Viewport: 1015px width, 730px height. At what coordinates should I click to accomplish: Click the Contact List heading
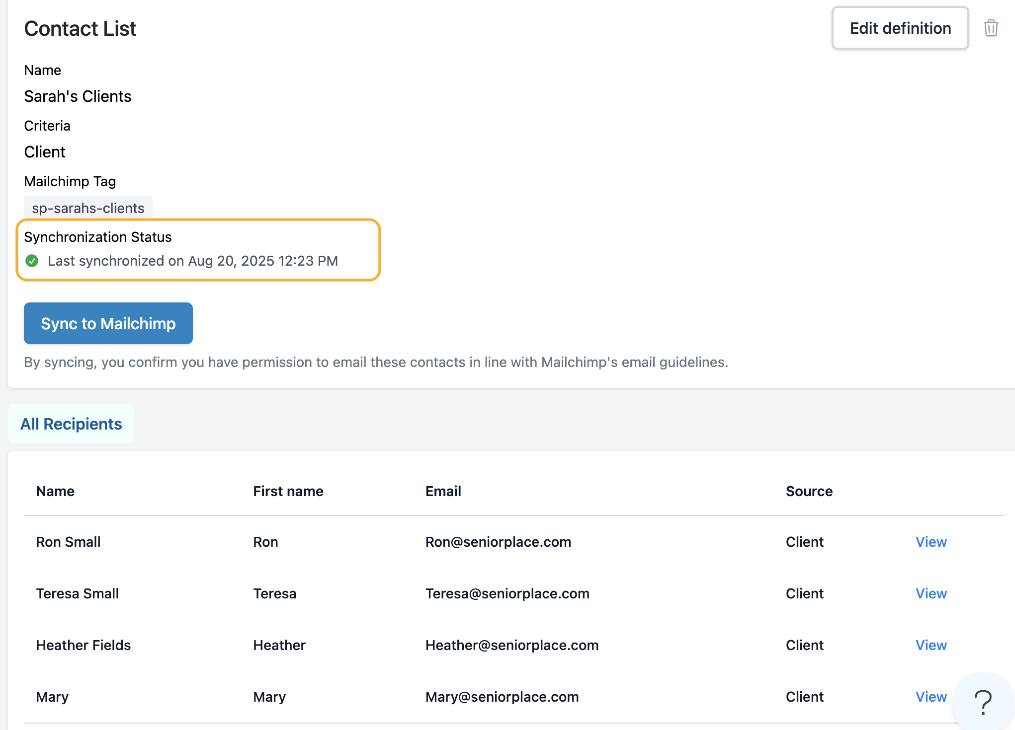click(x=80, y=28)
